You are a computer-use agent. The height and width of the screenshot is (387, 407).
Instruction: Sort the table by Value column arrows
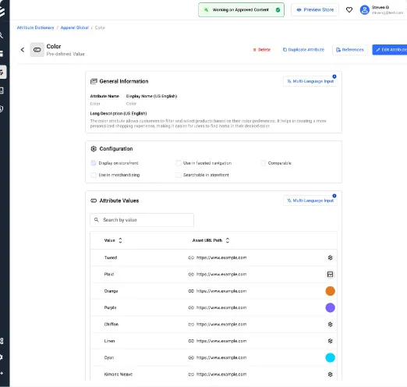pyautogui.click(x=120, y=240)
